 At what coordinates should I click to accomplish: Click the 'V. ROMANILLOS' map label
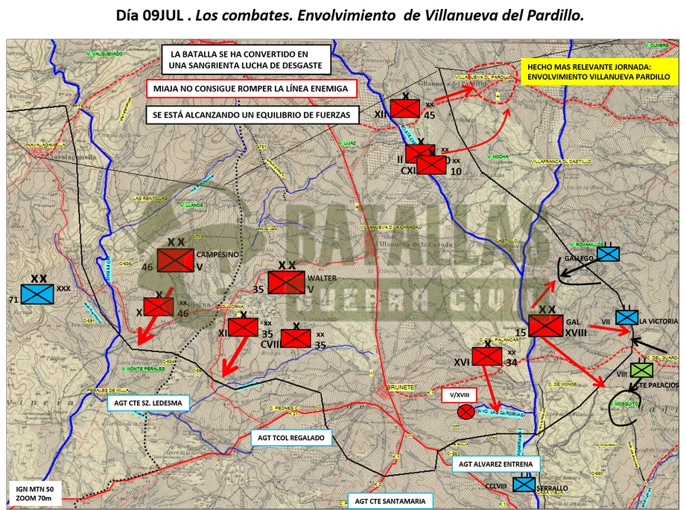587,244
